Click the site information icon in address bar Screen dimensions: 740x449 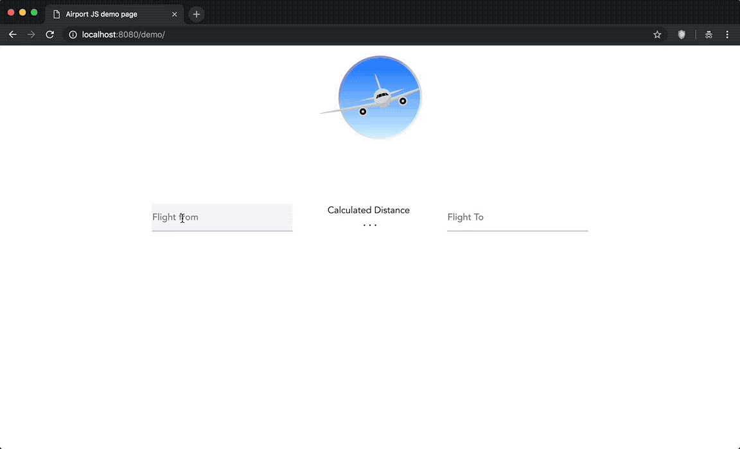coord(73,35)
